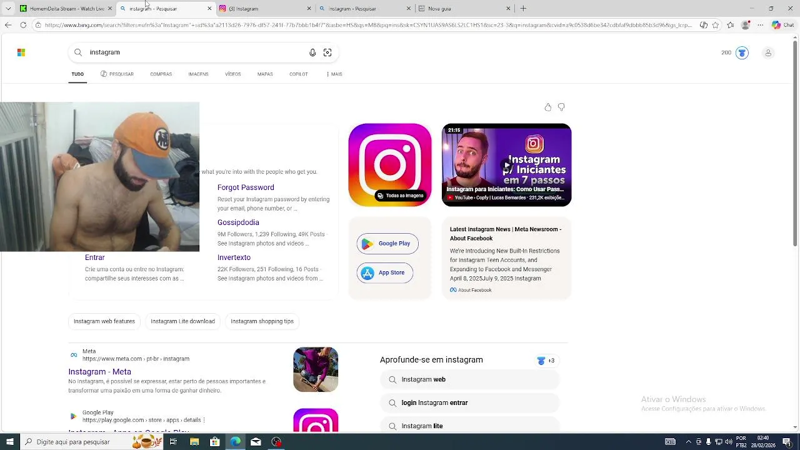Click the Meta result thumbnail image
Screen dimensions: 800x450
316,369
